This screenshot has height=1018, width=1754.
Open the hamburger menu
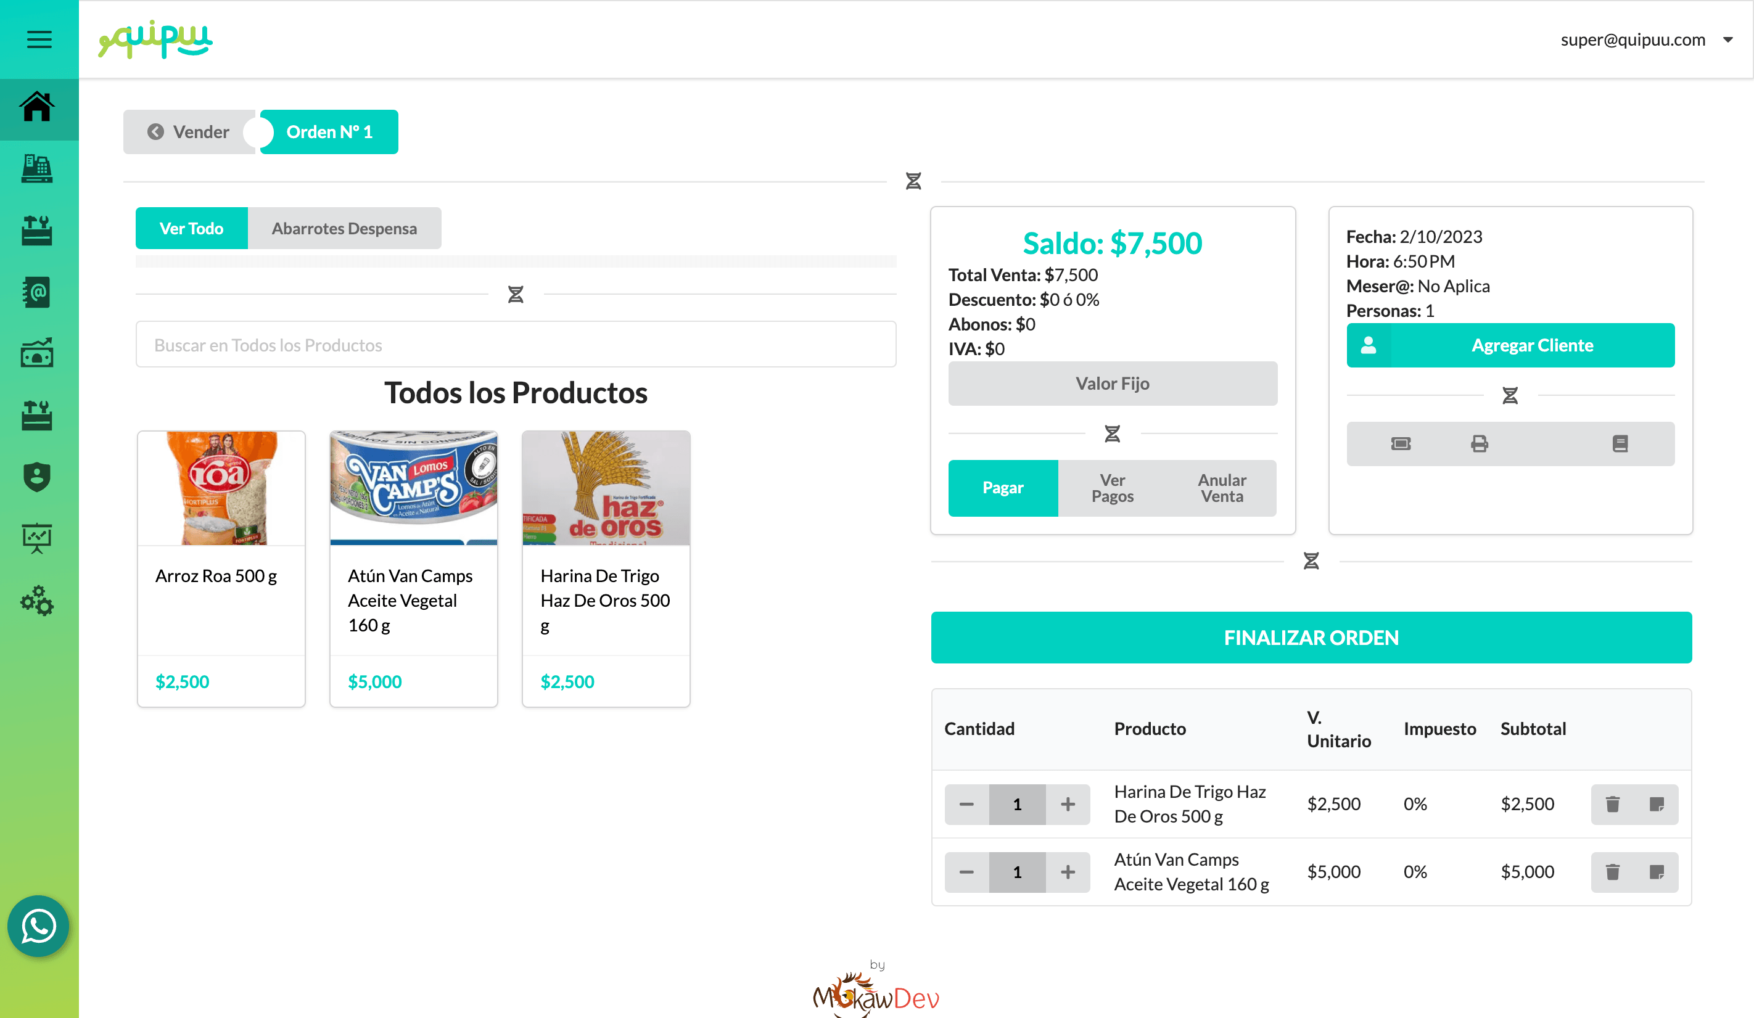click(x=39, y=39)
